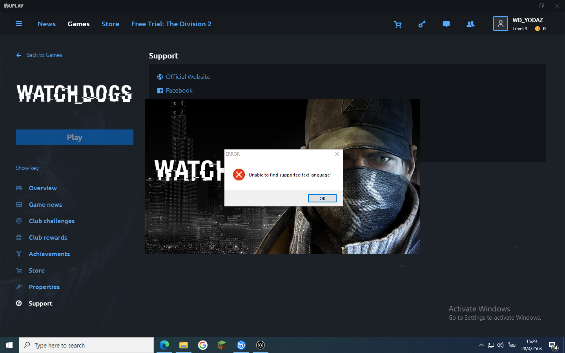Click the red error icon in dialog
565x353 pixels.
point(239,175)
